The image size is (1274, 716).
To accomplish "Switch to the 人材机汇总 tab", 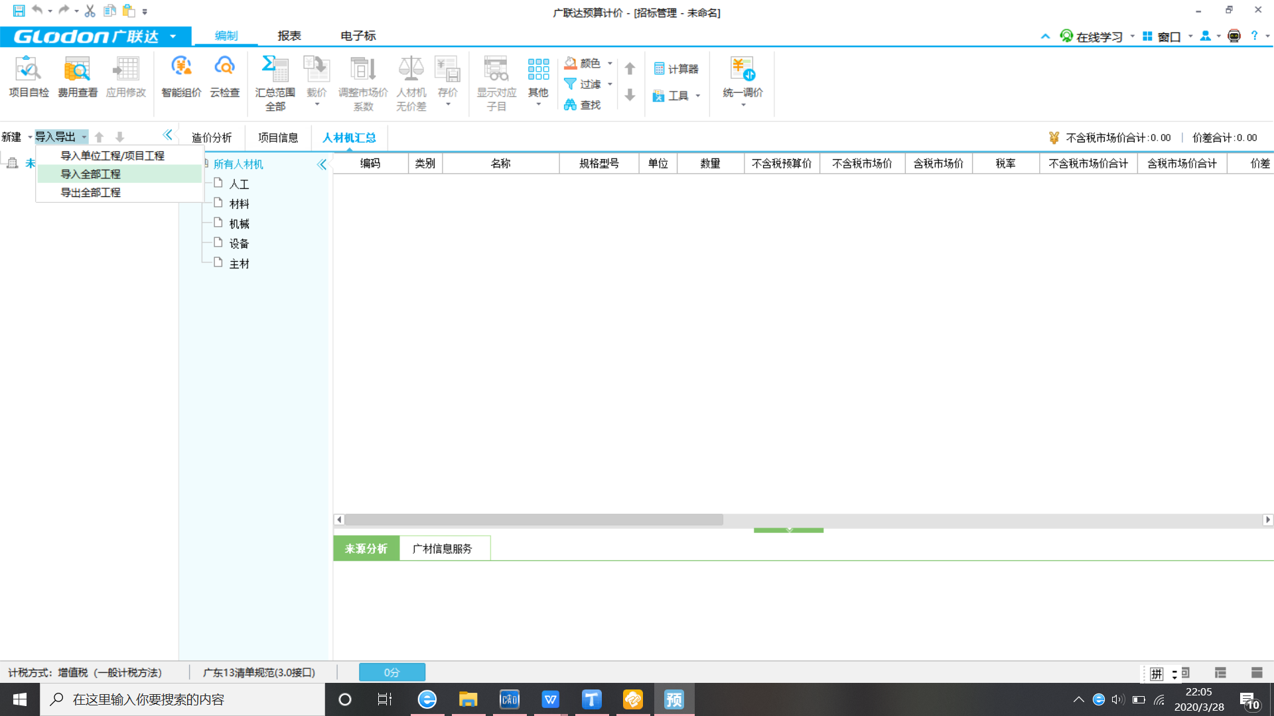I will pos(348,137).
